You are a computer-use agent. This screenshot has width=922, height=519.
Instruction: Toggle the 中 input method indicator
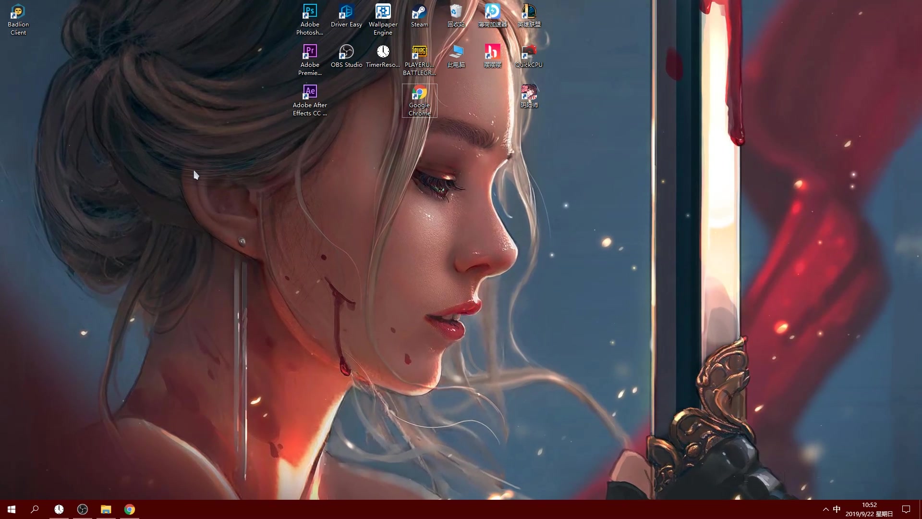pos(837,509)
